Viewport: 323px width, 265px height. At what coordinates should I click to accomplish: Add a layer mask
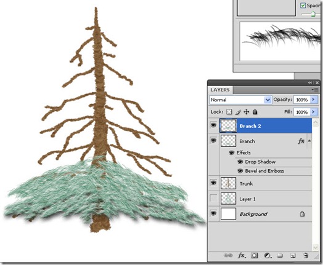254,256
